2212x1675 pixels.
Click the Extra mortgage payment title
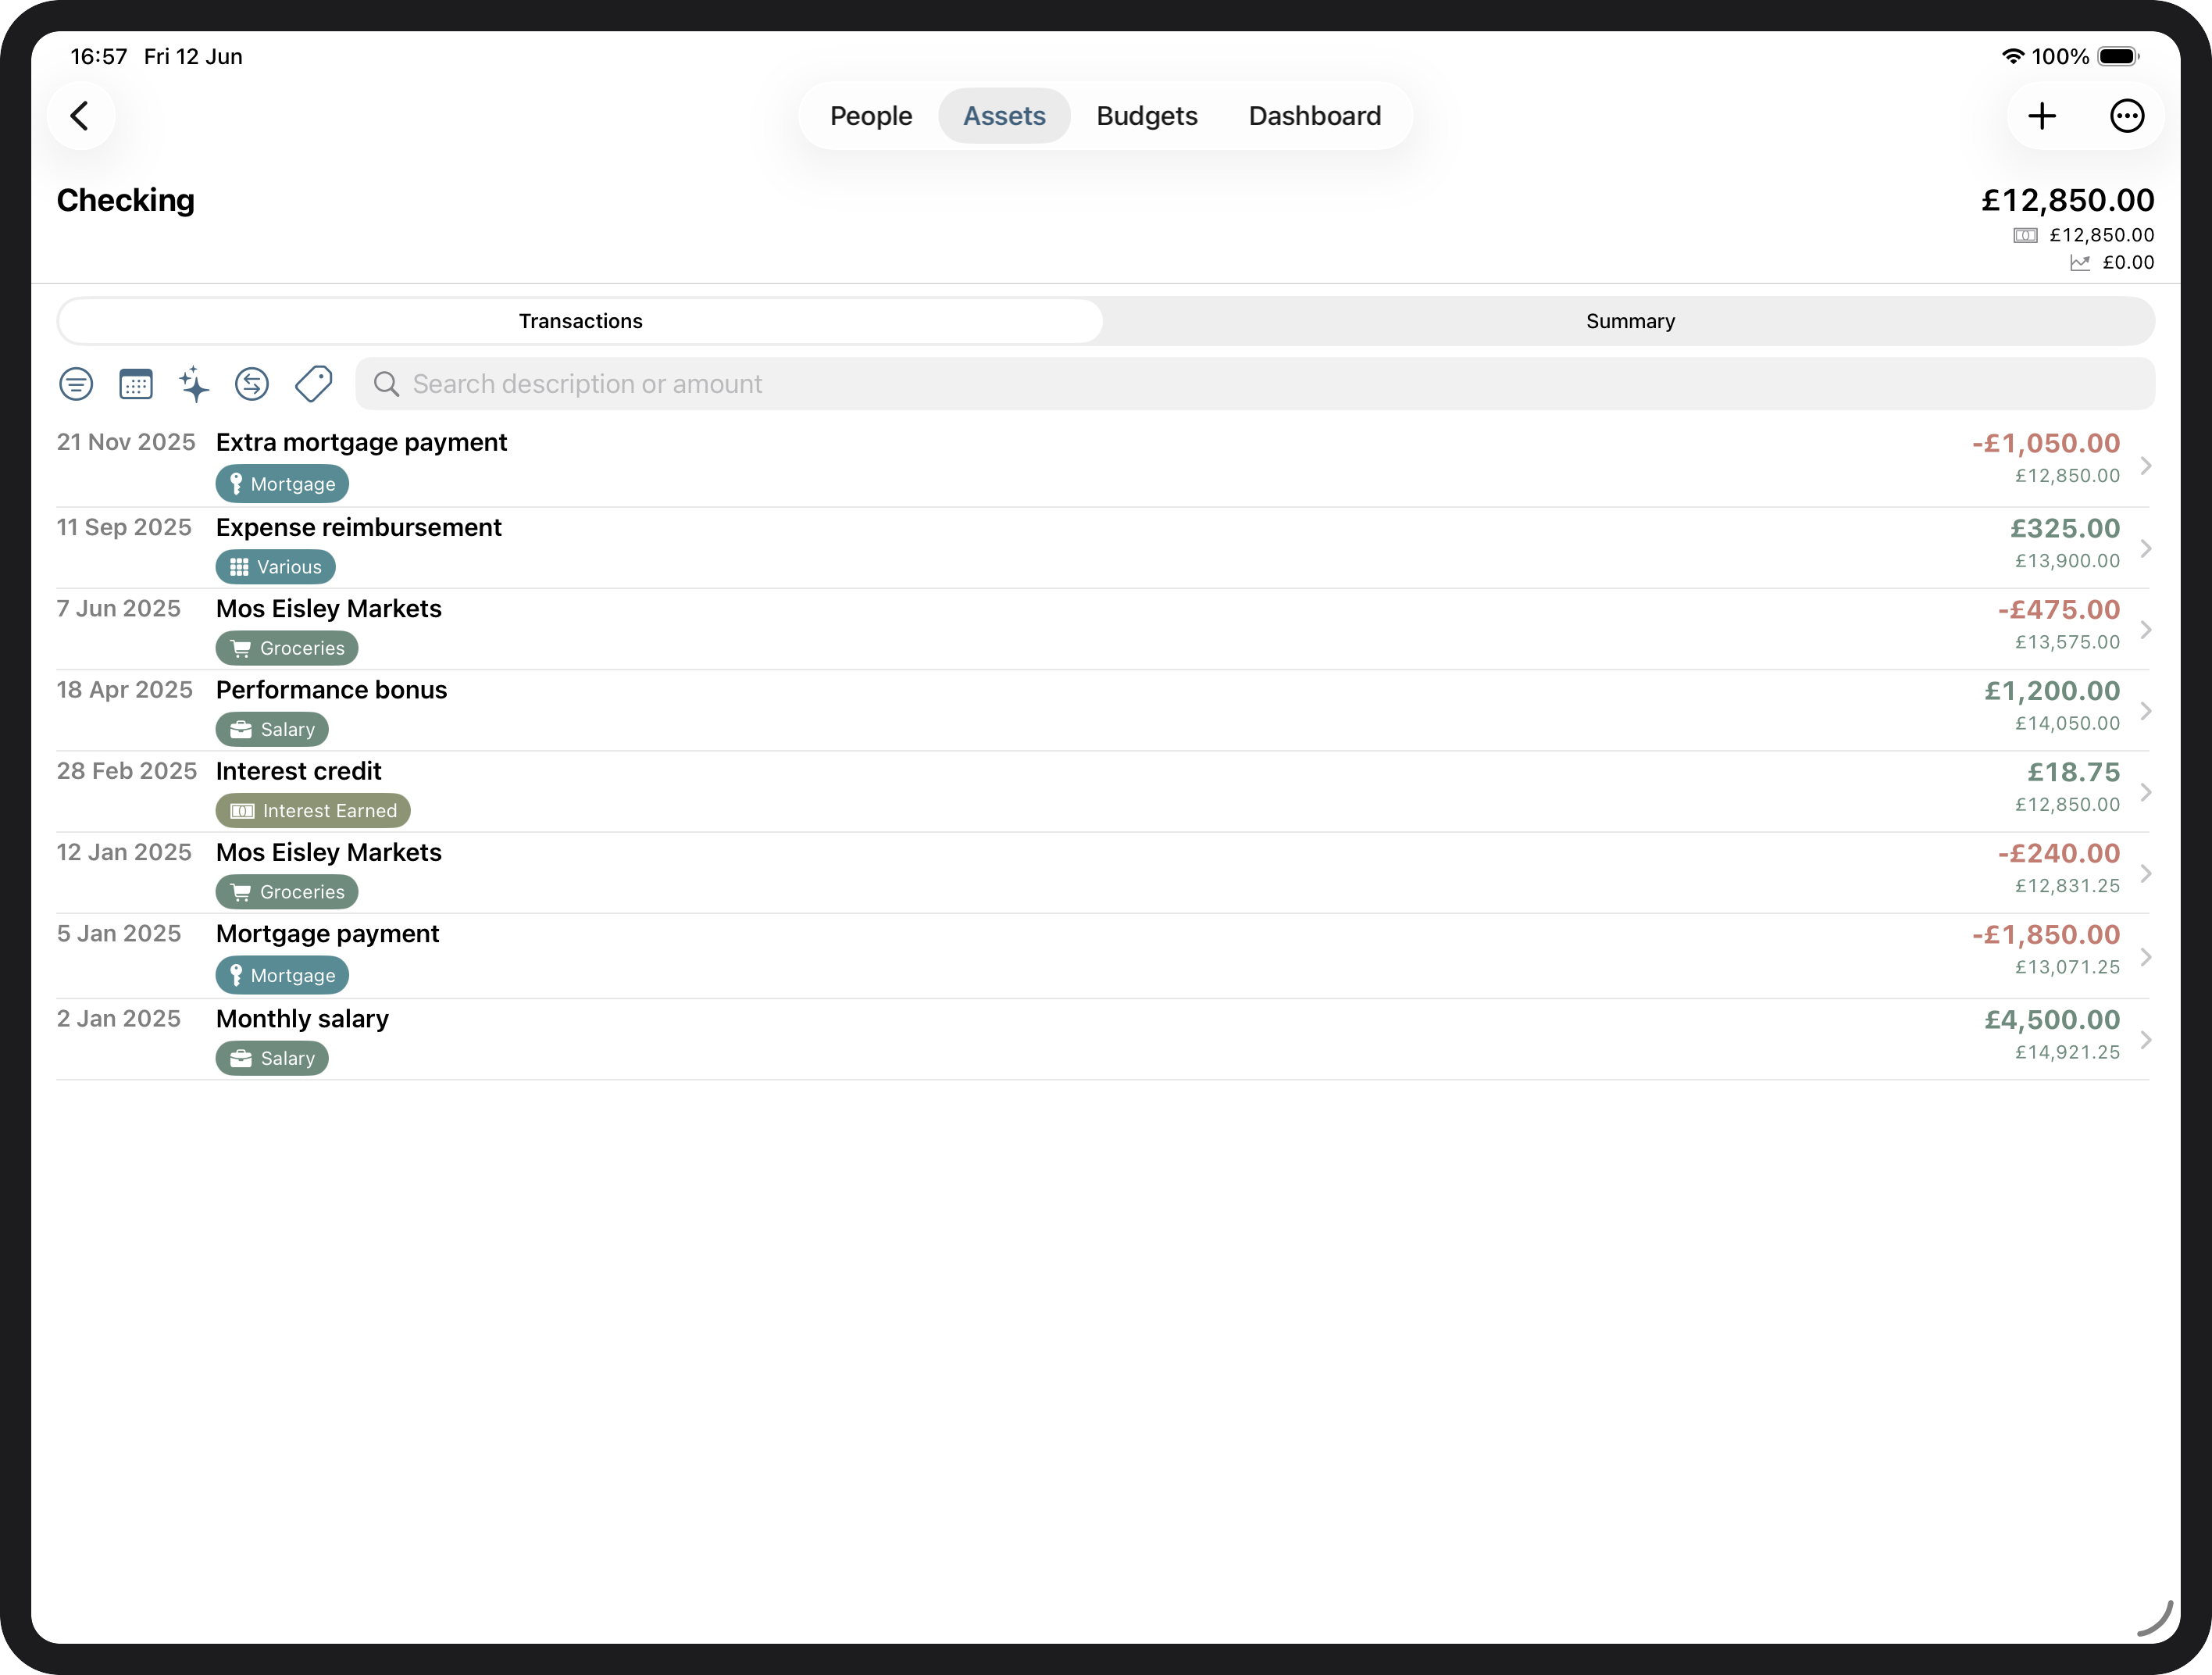tap(361, 443)
